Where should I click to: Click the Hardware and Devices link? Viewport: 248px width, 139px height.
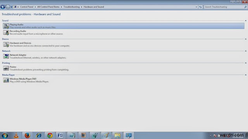[x=21, y=43]
